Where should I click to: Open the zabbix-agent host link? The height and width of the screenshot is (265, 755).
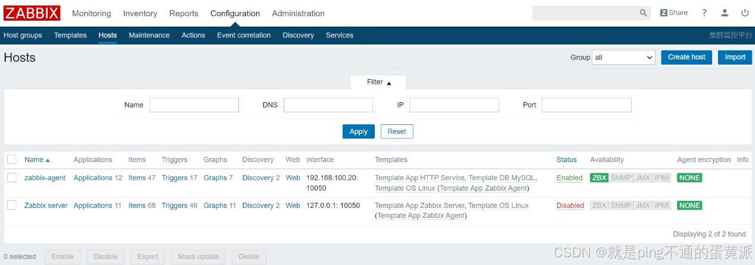[46, 178]
